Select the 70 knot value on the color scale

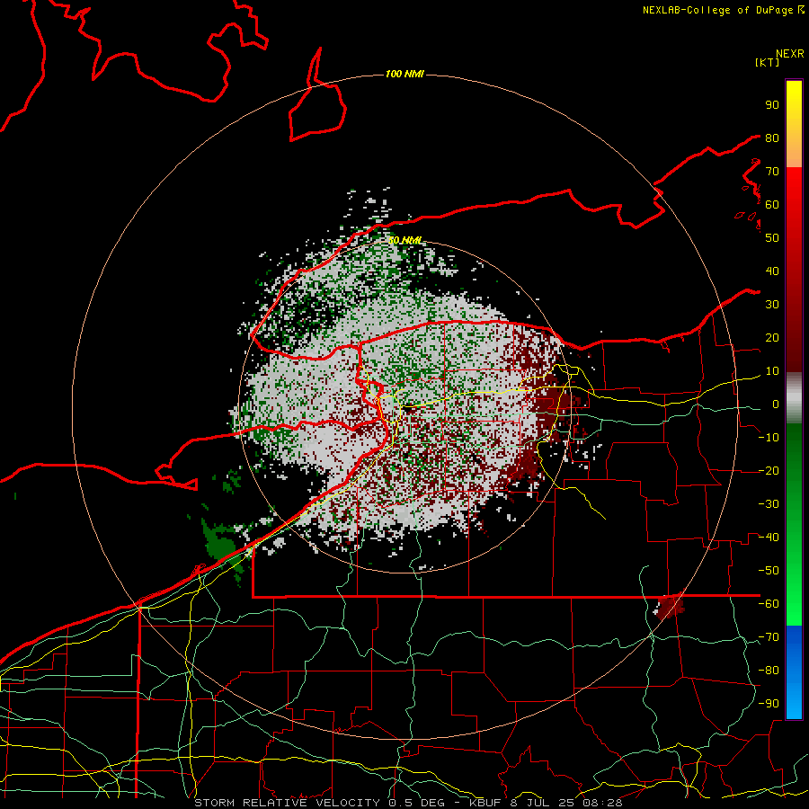(x=772, y=172)
